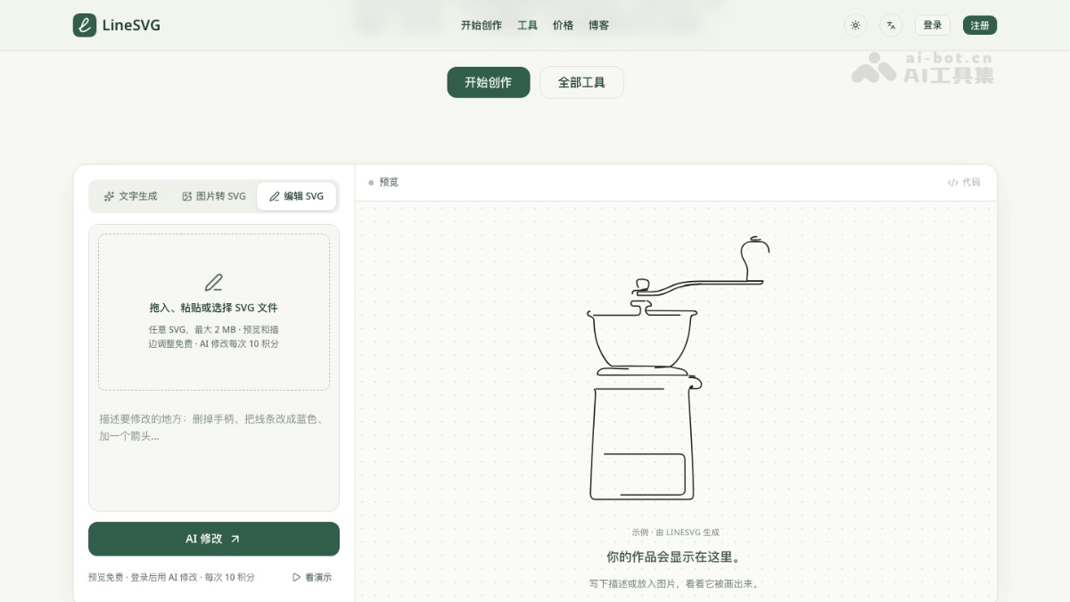Screen dimensions: 1070x602
Task: Click the code brackets icon beside 代码
Action: (952, 182)
